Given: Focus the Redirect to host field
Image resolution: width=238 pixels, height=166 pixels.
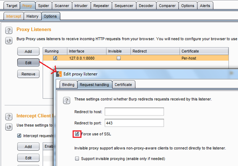Looking at the screenshot, I should click(x=134, y=111).
